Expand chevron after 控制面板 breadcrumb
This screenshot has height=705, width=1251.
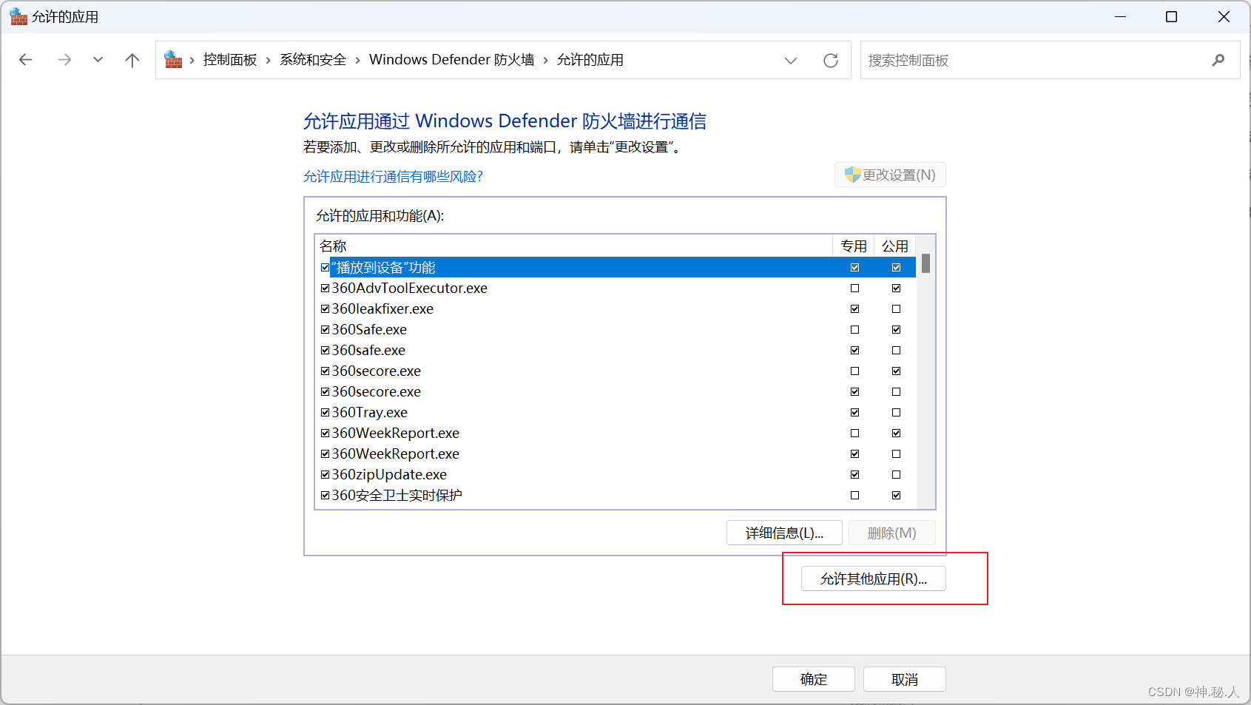268,61
